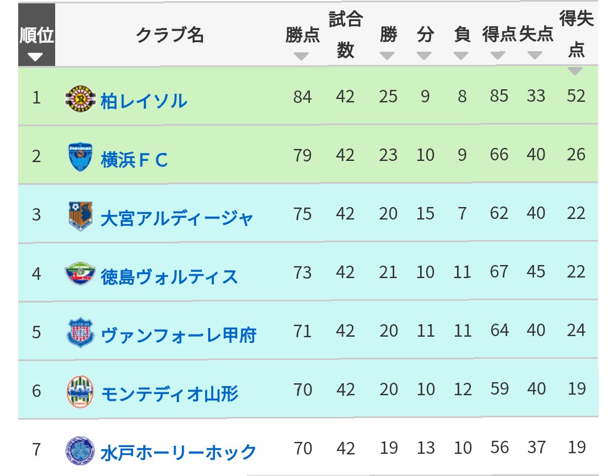Click the Tokushima Vortis club crest

[x=80, y=274]
